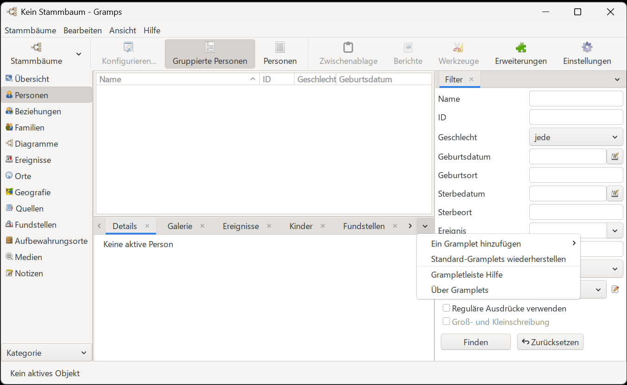Focus the Sterbeort input field
Image resolution: width=627 pixels, height=385 pixels.
[576, 212]
